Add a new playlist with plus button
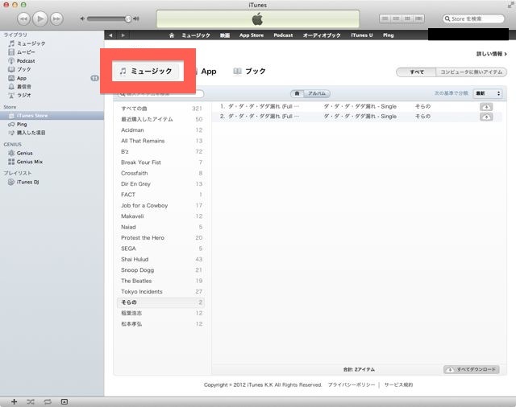The width and height of the screenshot is (516, 407). tap(14, 401)
